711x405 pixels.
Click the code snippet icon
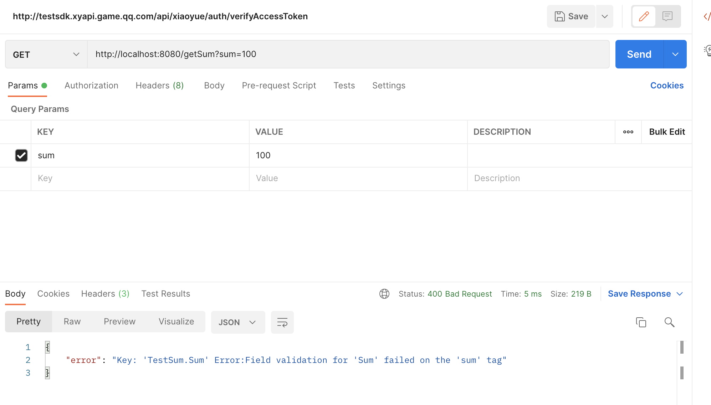(707, 16)
